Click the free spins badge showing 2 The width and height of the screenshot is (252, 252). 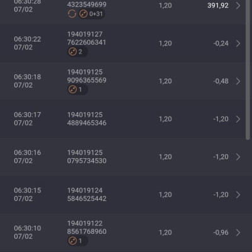77,52
